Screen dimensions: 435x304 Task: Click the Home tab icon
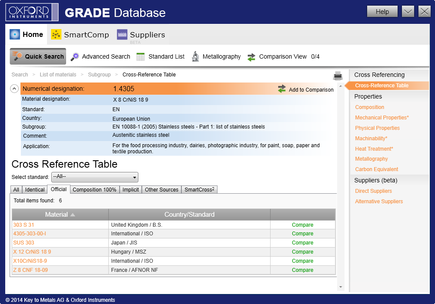[x=15, y=34]
